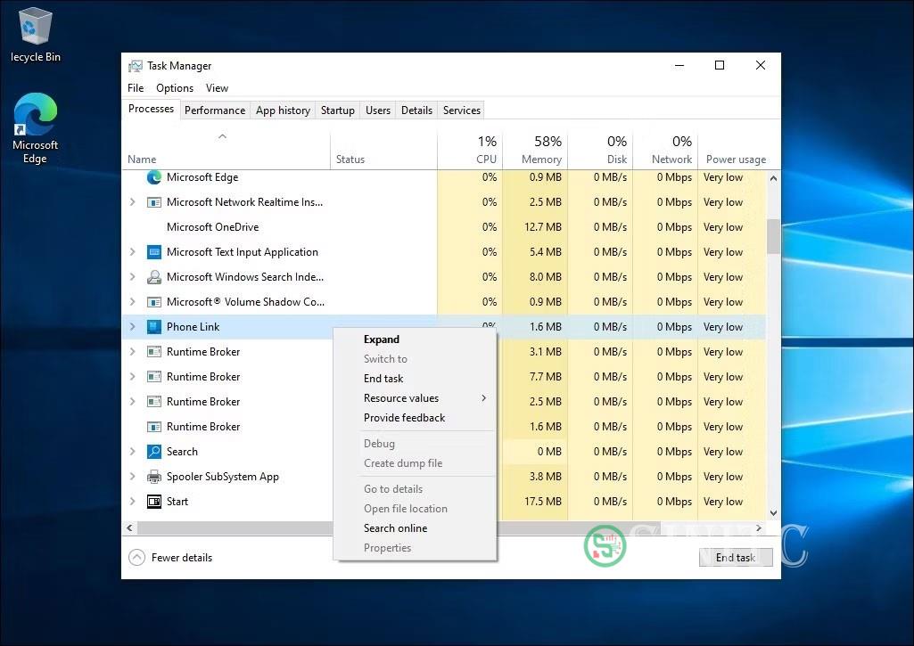Image resolution: width=914 pixels, height=646 pixels.
Task: Switch to the Startup tab
Action: [337, 110]
